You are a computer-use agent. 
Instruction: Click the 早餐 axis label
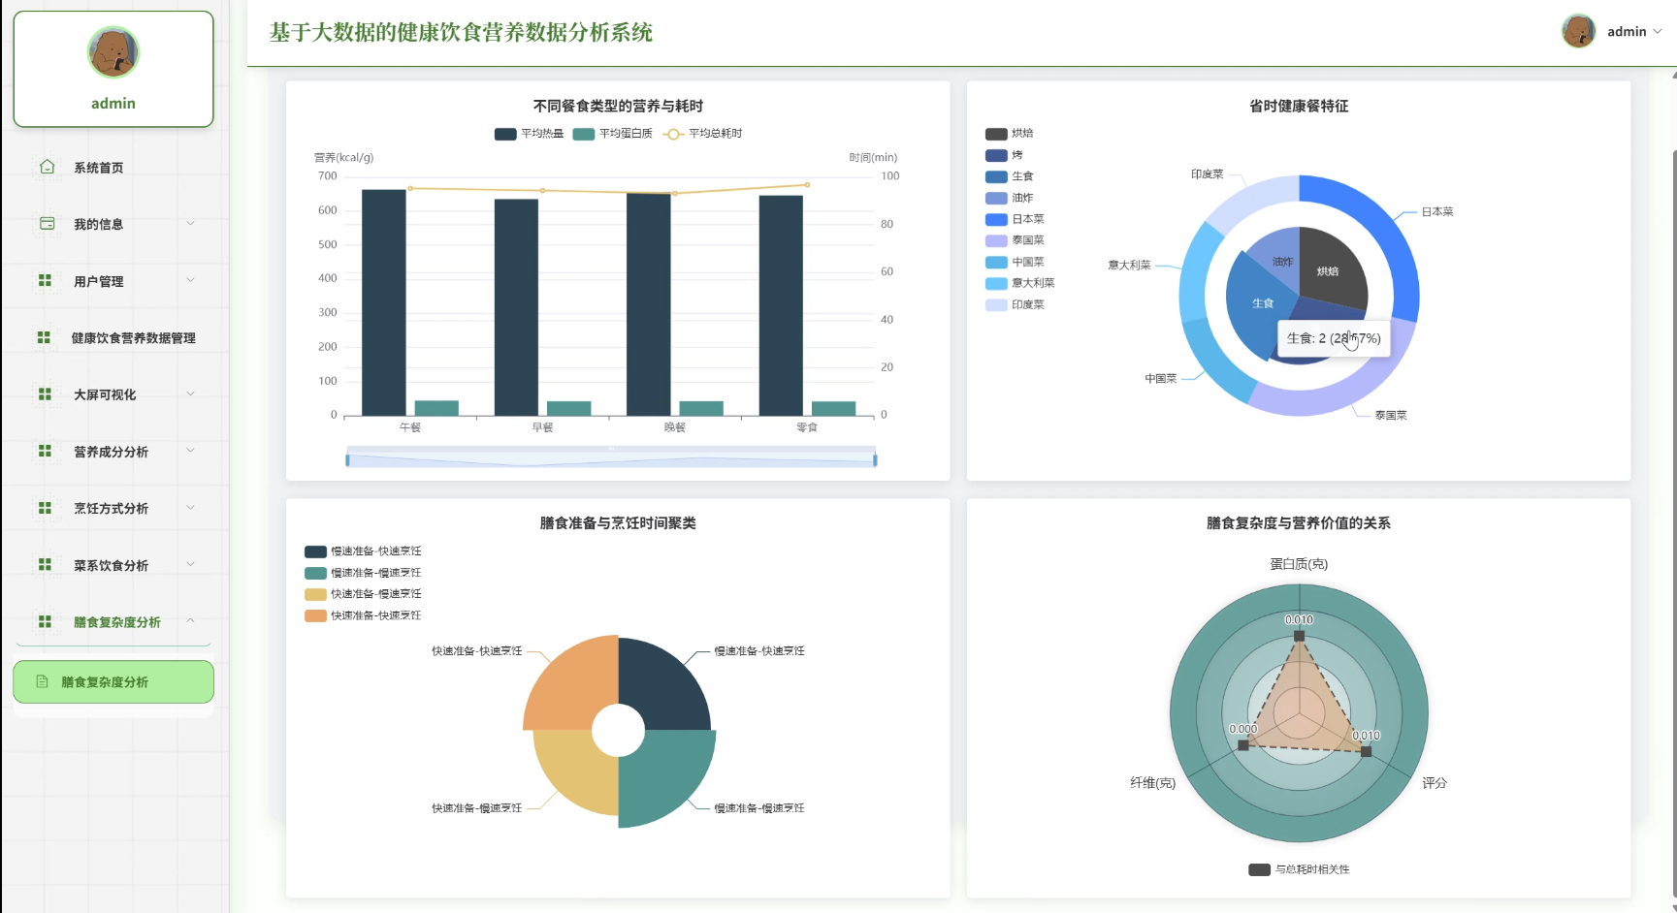point(543,427)
